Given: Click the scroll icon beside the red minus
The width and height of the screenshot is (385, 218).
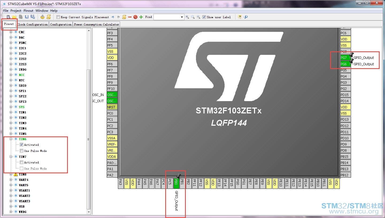Looking at the screenshot, I should tap(124, 17).
